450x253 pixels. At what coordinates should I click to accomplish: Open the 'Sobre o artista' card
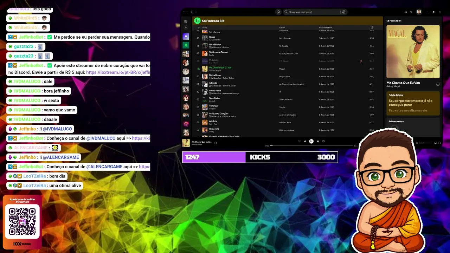coord(413,127)
